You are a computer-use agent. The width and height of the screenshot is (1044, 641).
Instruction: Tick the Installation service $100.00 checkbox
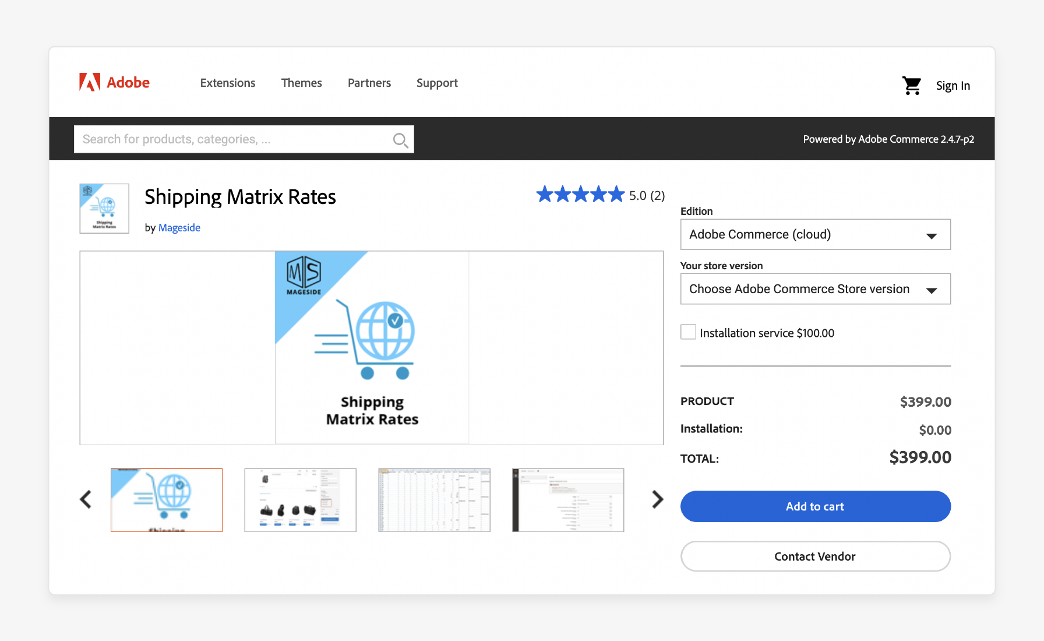tap(688, 332)
